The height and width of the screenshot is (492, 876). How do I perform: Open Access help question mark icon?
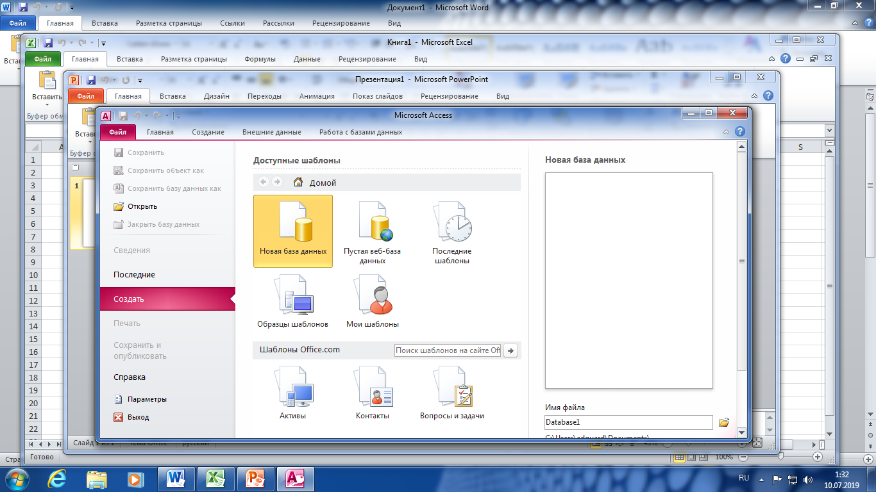740,131
